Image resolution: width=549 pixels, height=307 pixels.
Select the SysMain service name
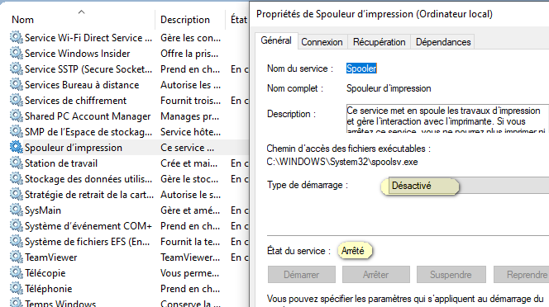click(x=43, y=210)
